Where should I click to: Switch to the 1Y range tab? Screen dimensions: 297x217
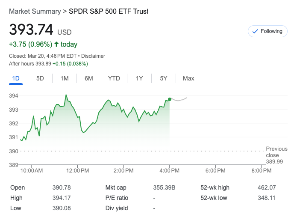coord(139,78)
